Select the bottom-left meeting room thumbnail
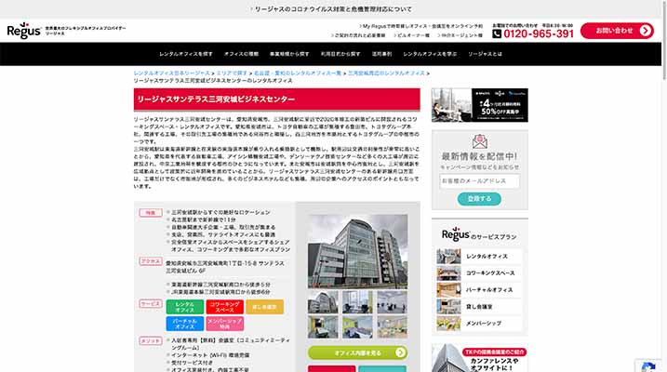 click(323, 326)
